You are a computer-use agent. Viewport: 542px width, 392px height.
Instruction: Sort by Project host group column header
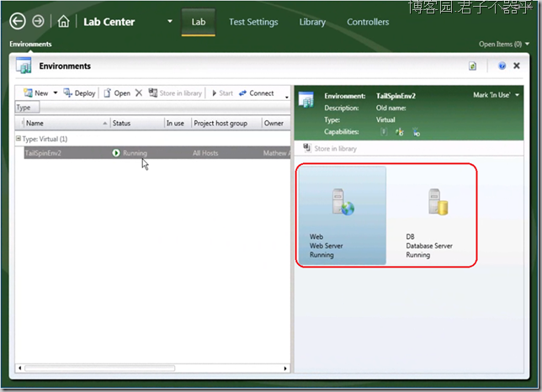(x=226, y=124)
